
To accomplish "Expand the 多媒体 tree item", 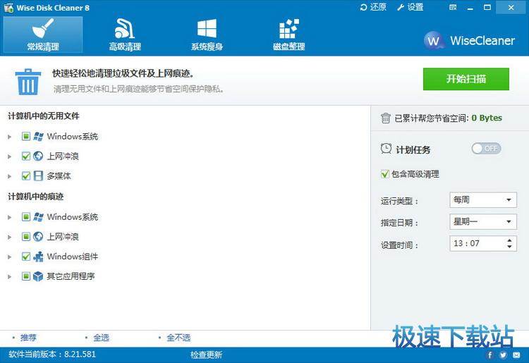I will tap(9, 176).
